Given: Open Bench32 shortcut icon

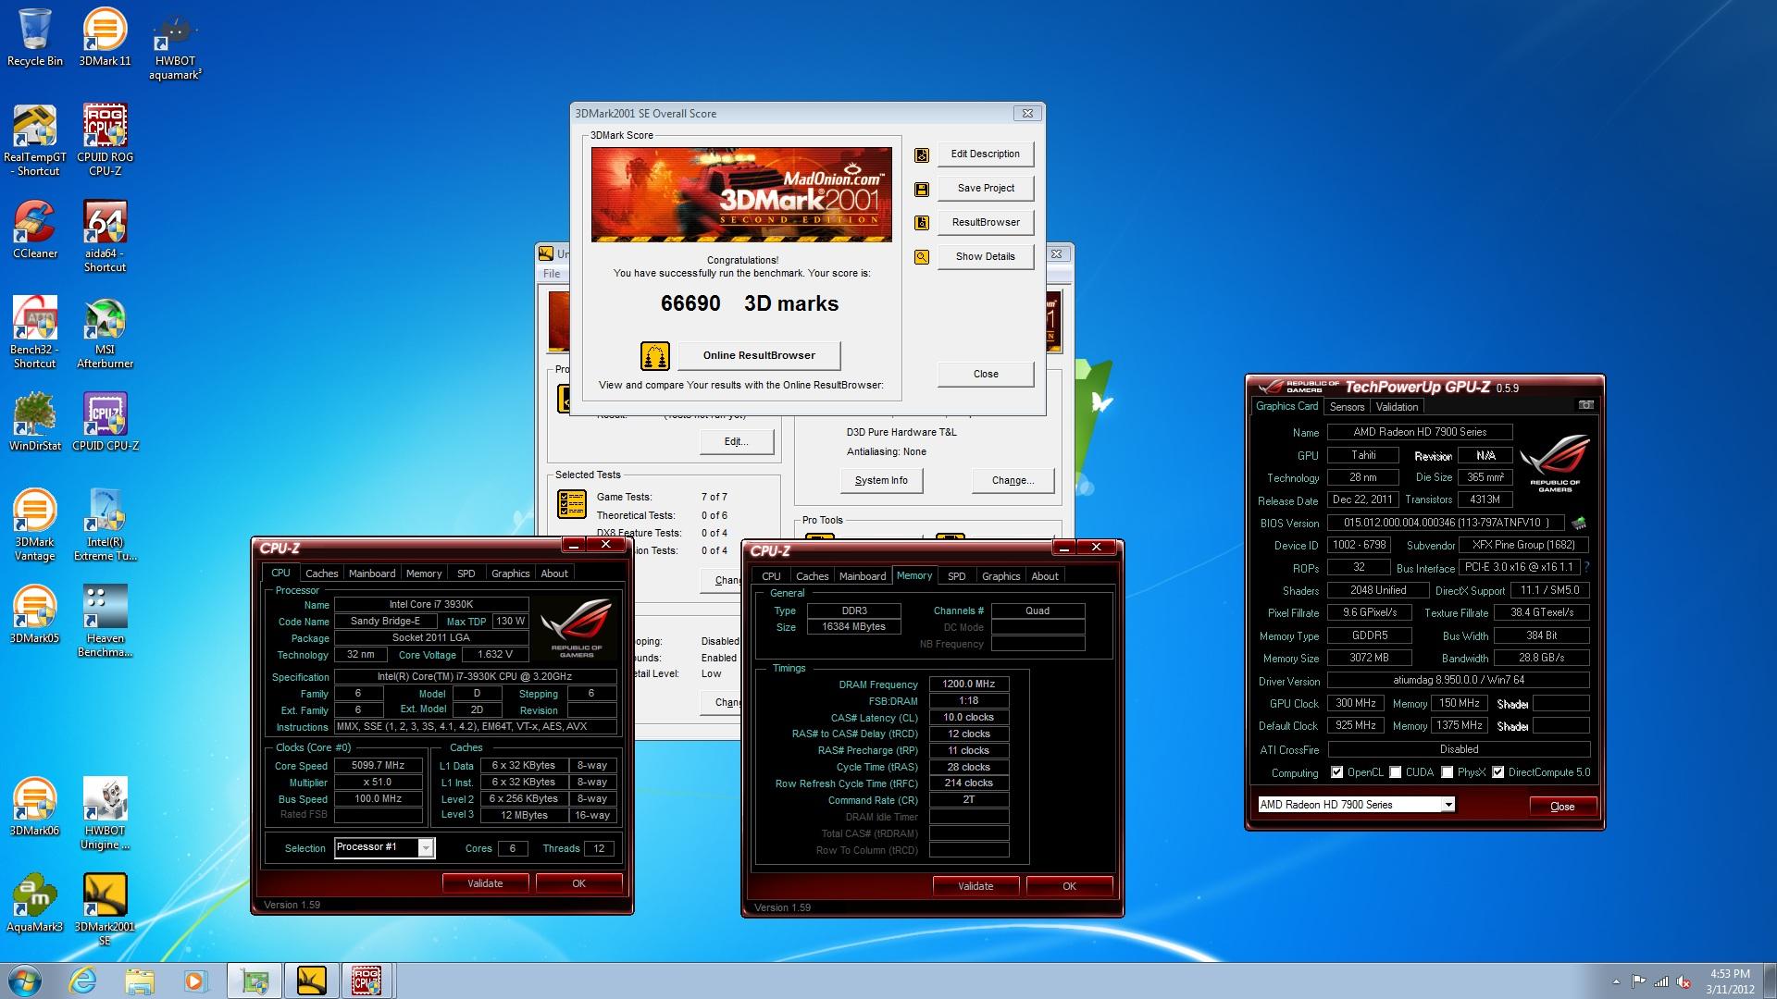Looking at the screenshot, I should (35, 332).
